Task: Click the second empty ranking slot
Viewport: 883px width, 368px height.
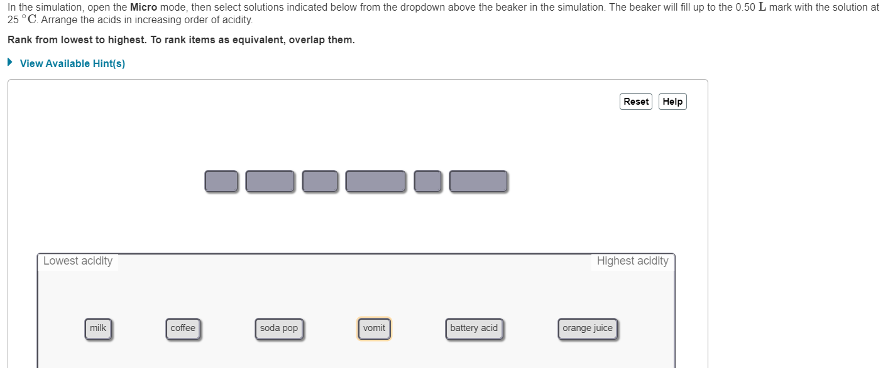Action: pyautogui.click(x=270, y=181)
